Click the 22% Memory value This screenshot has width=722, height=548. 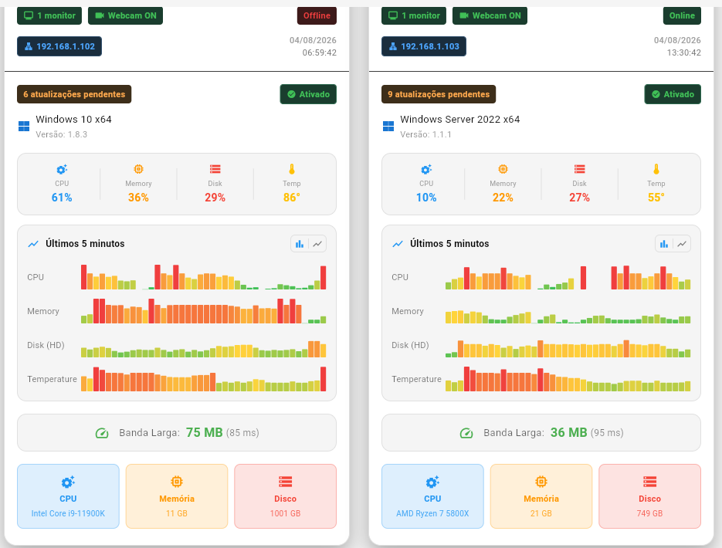tap(503, 198)
